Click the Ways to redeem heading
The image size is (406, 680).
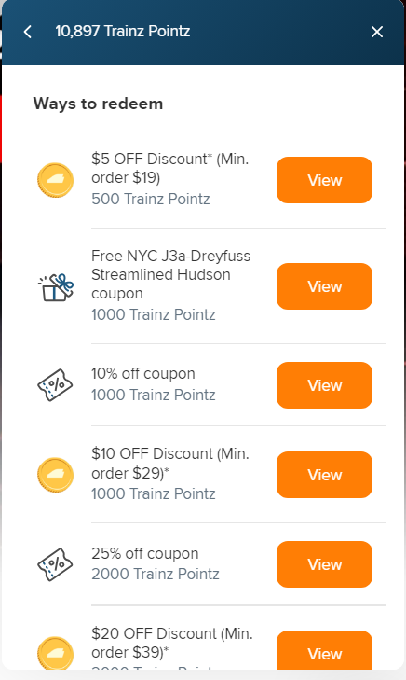(x=99, y=104)
